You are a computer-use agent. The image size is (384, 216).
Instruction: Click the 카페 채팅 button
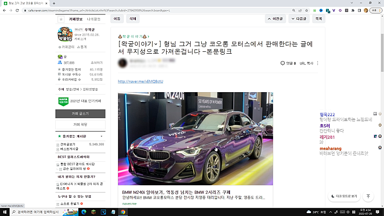[80, 125]
